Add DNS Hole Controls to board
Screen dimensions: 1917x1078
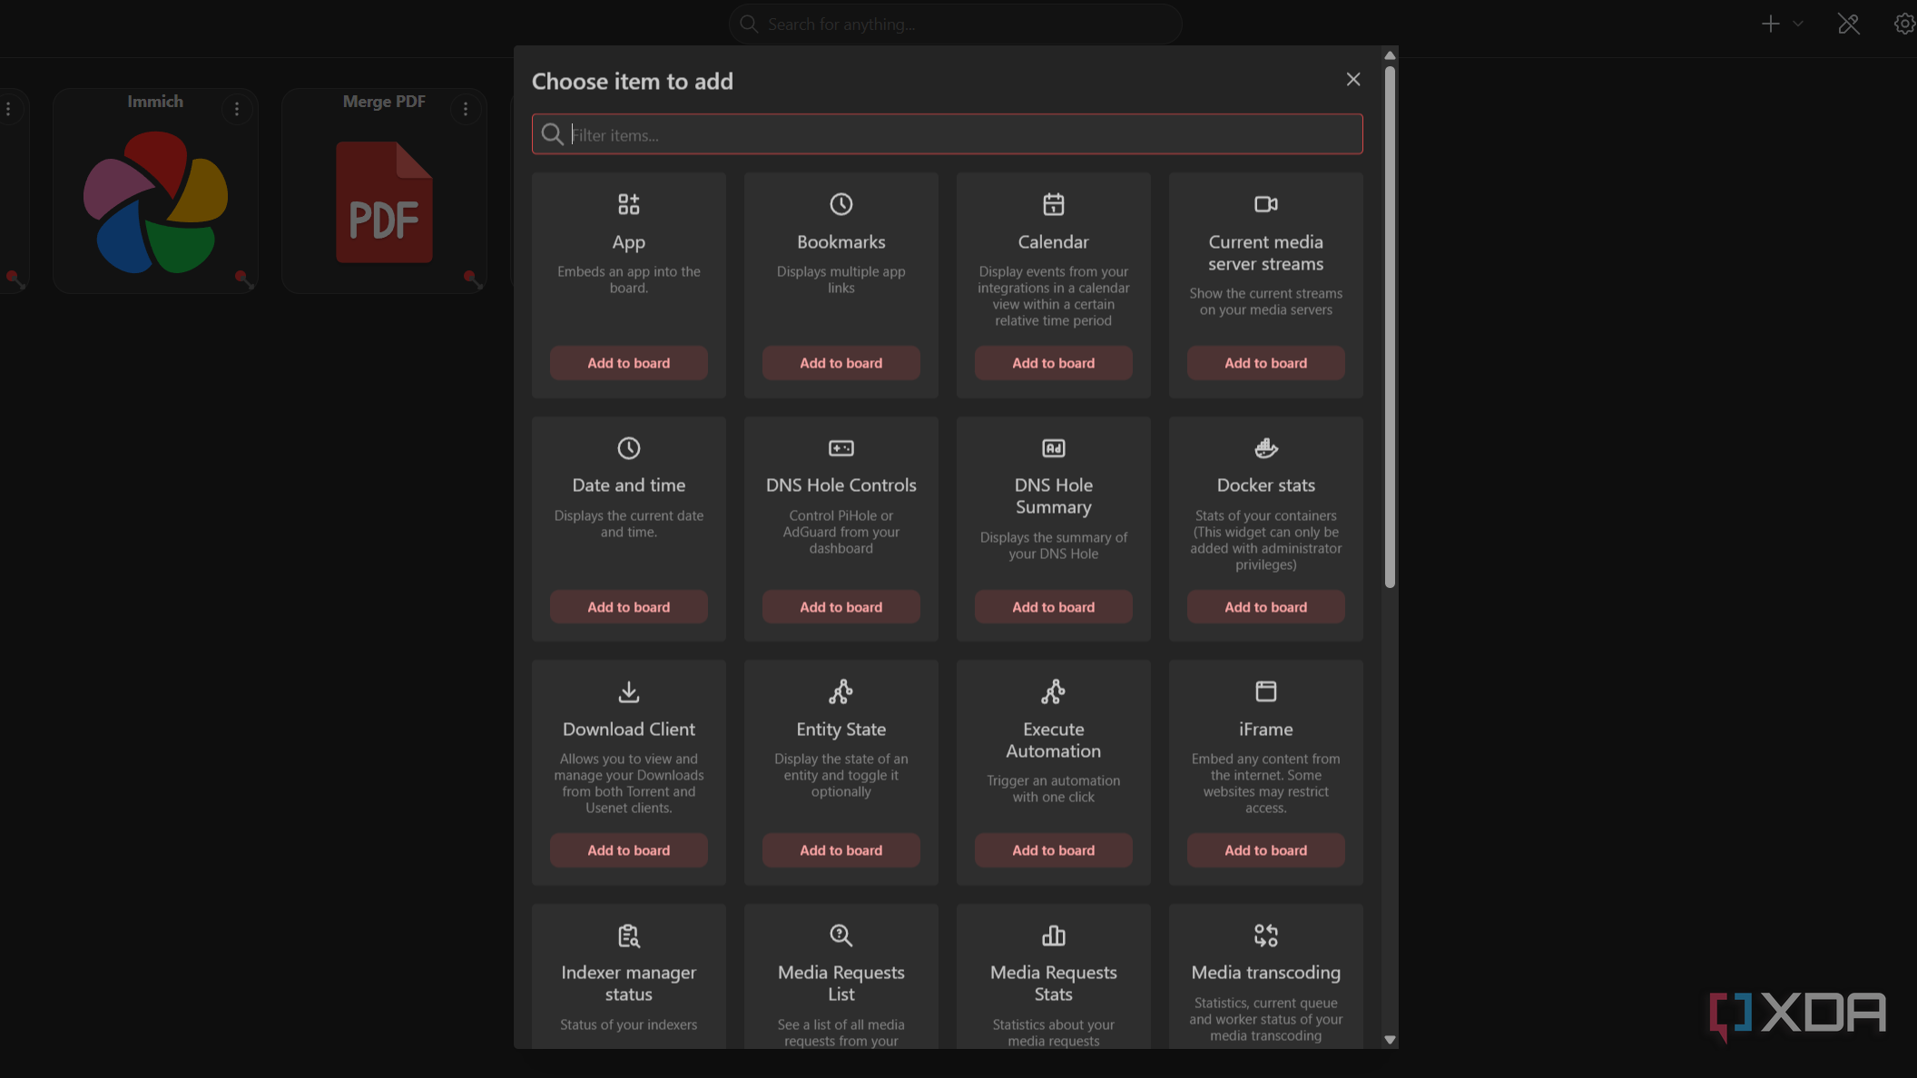841,607
